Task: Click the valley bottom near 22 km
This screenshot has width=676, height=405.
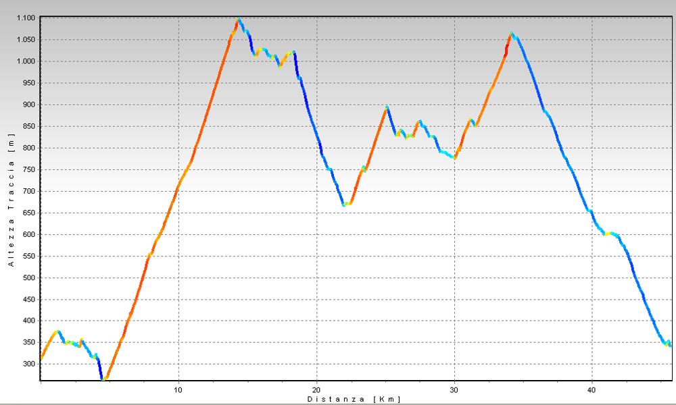Action: click(x=345, y=204)
